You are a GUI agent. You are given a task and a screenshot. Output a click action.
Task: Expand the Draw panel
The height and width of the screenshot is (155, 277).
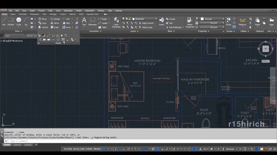[x=19, y=31]
